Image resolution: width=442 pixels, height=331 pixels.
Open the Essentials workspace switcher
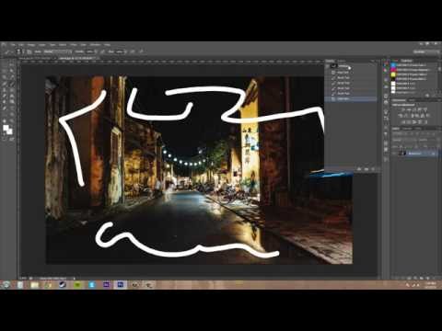pos(426,51)
